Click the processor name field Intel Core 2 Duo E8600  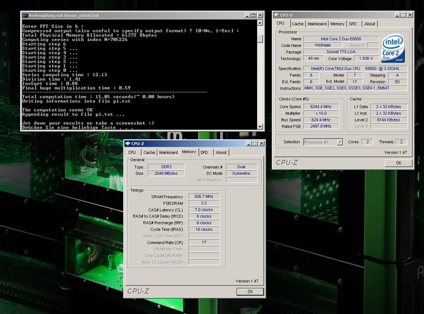click(x=341, y=39)
